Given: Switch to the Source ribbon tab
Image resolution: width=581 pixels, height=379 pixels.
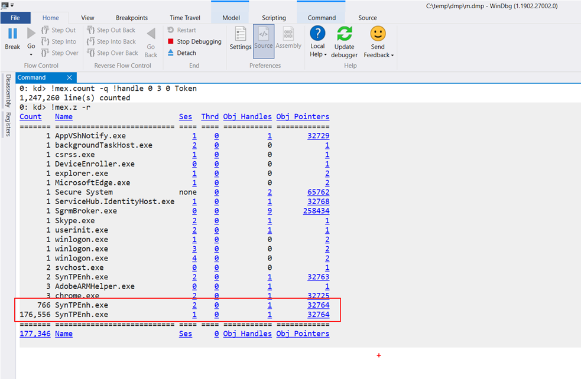Looking at the screenshot, I should 368,18.
